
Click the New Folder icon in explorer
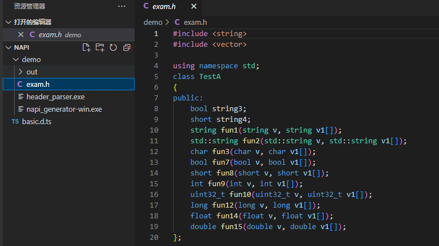(100, 47)
